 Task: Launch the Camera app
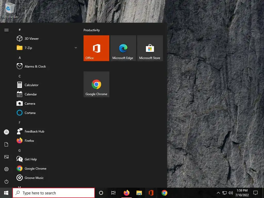click(47, 103)
